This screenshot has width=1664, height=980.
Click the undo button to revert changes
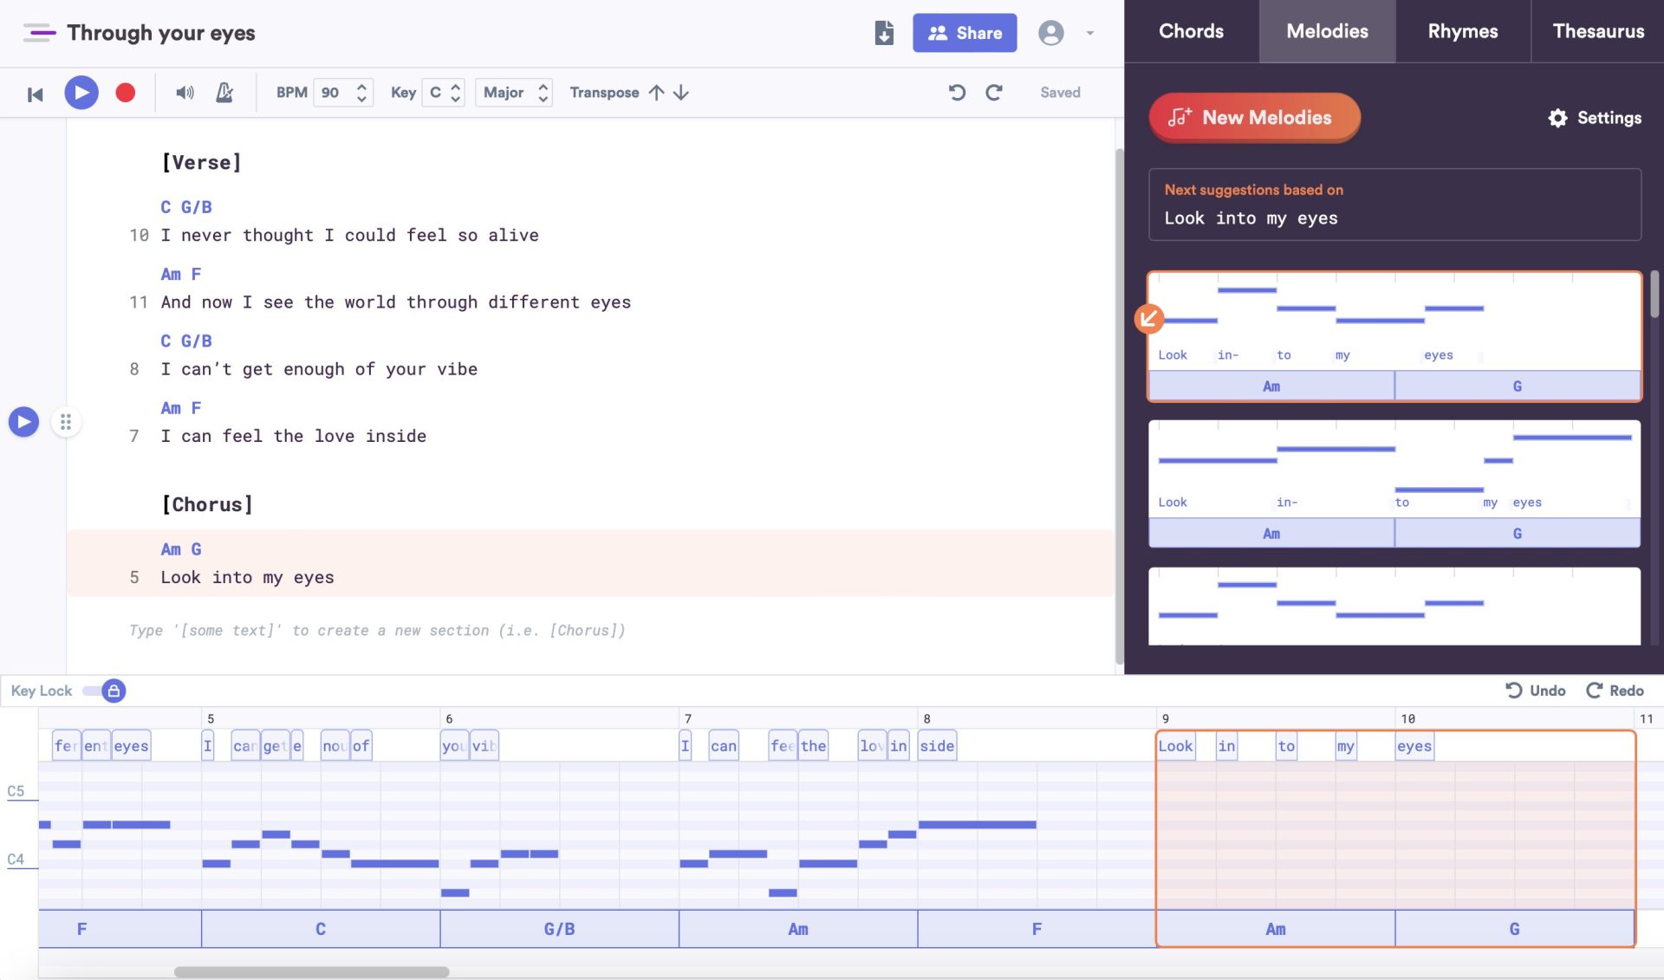tap(1533, 690)
